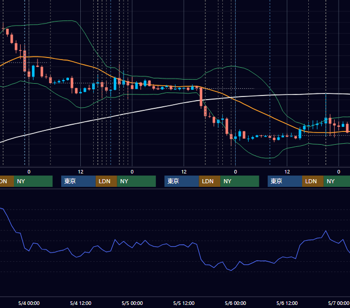Click the 5/4 12:00 date label
Screen dimensions: 350x308
click(x=81, y=303)
